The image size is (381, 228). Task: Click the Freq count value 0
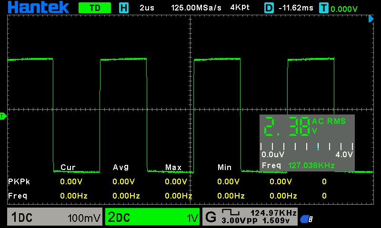pos(324,196)
